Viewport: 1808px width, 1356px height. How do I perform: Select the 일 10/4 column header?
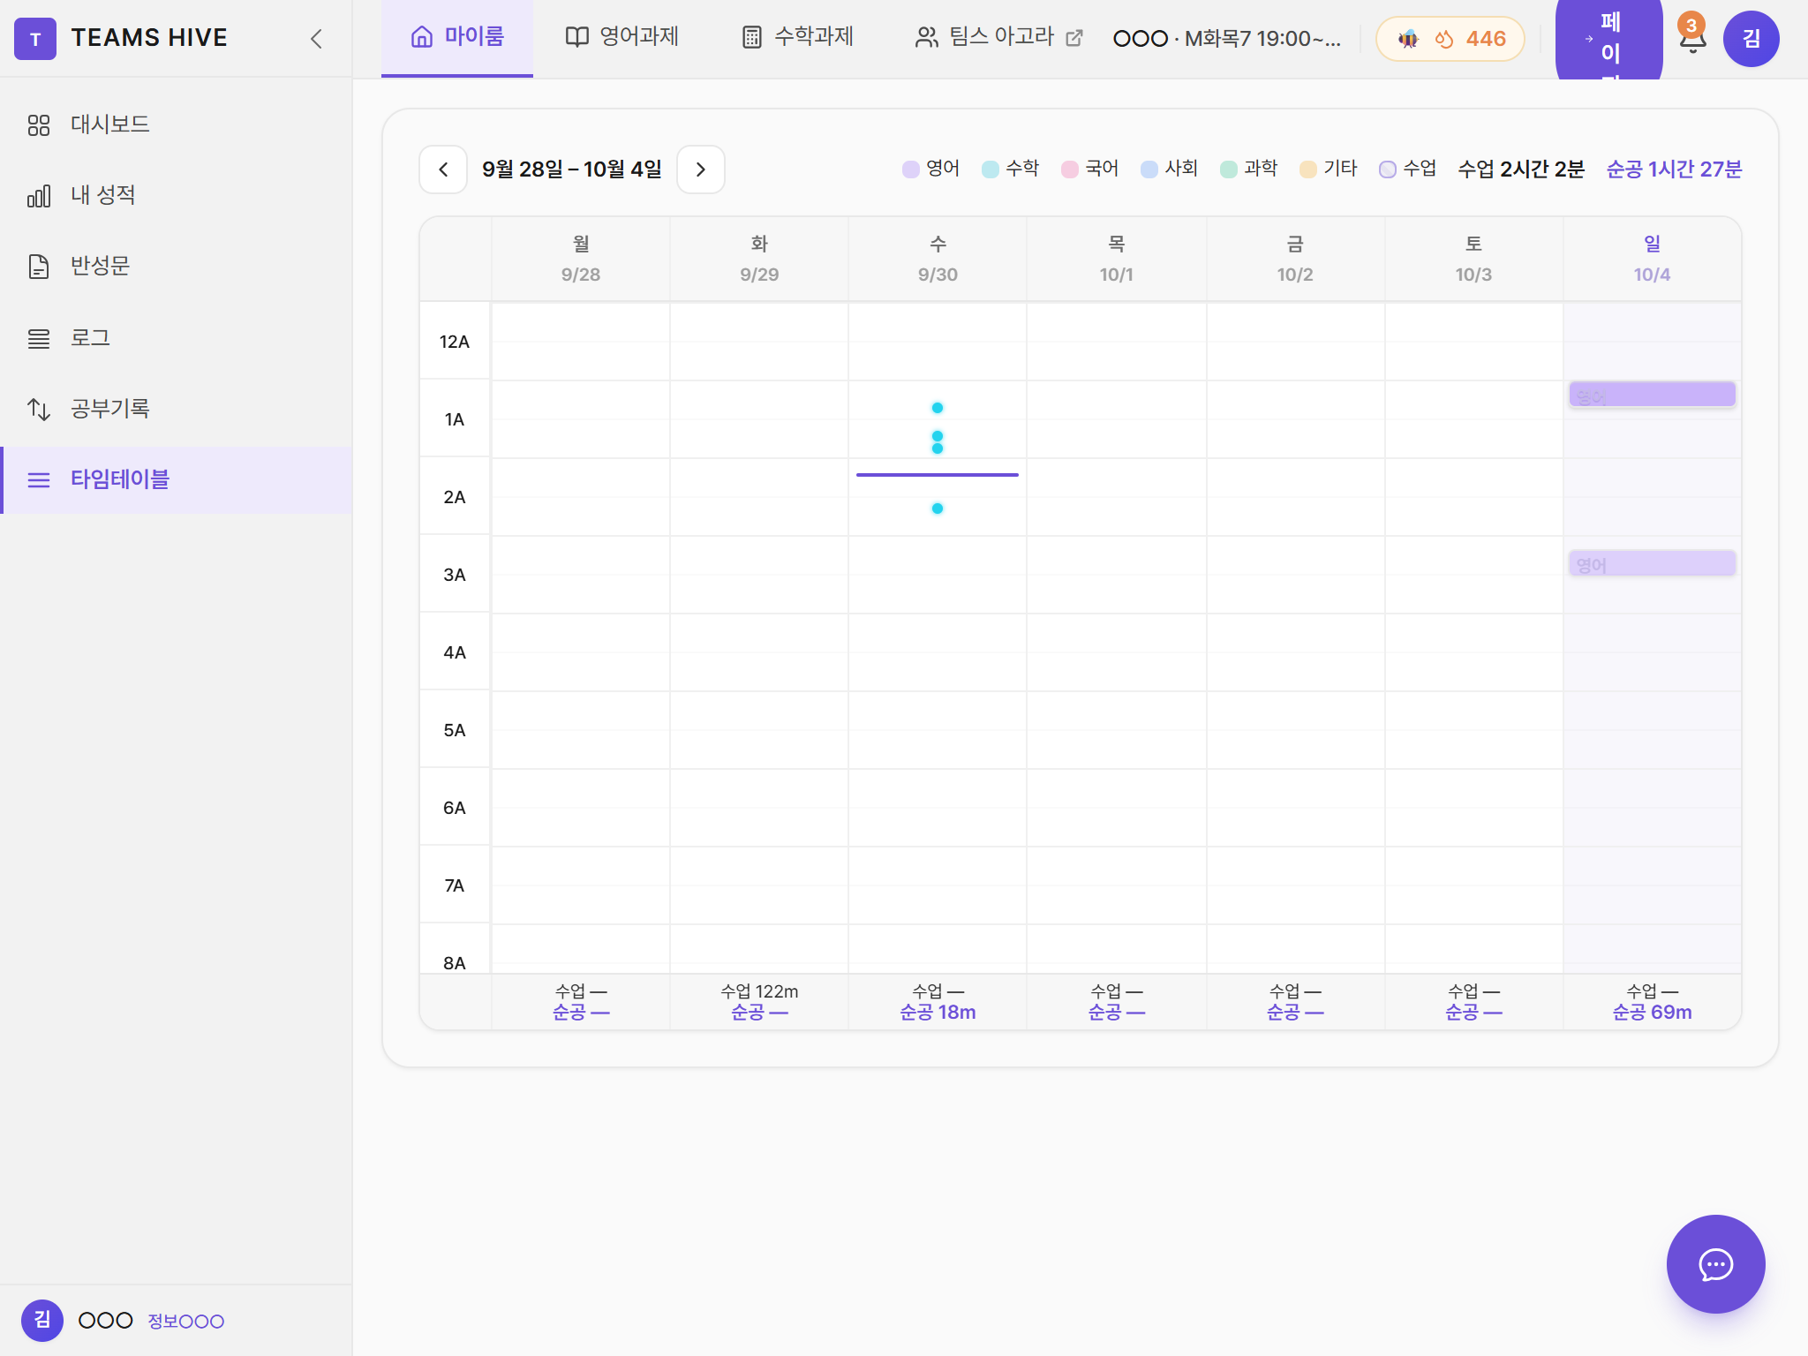point(1652,259)
